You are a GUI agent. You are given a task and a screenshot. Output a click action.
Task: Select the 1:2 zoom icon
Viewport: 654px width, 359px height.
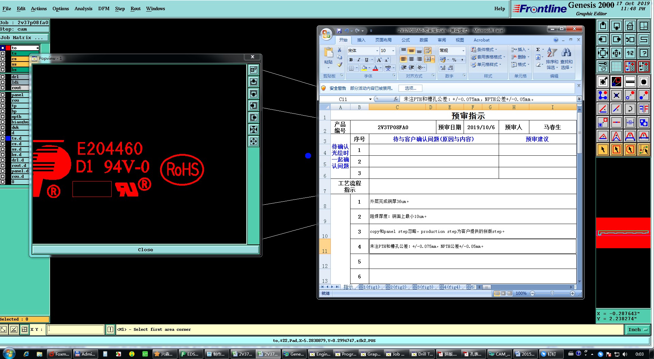point(630,53)
